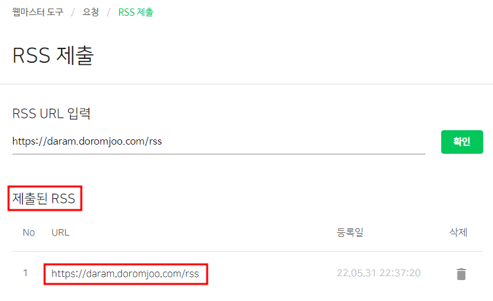Select the URL column header
This screenshot has height=301, width=493.
coord(60,232)
